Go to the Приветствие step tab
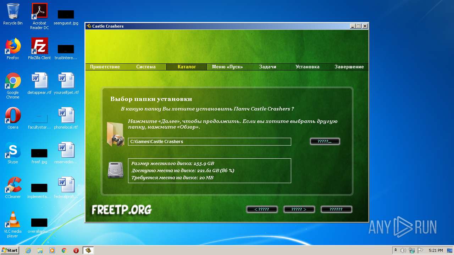This screenshot has width=454, height=255. (x=105, y=67)
